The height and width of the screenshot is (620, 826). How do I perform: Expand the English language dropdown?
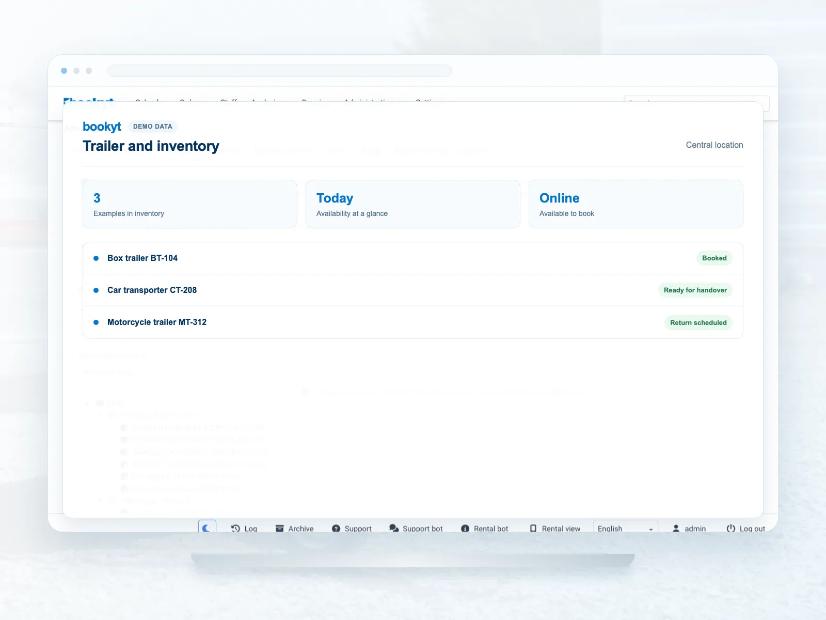click(x=626, y=528)
